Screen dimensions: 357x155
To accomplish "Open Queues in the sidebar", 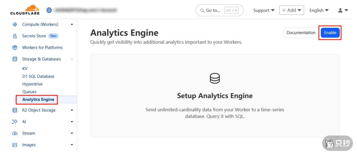I will click(29, 92).
